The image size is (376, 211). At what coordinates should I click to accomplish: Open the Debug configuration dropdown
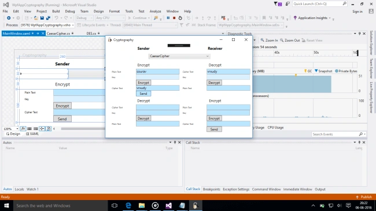pyautogui.click(x=84, y=18)
